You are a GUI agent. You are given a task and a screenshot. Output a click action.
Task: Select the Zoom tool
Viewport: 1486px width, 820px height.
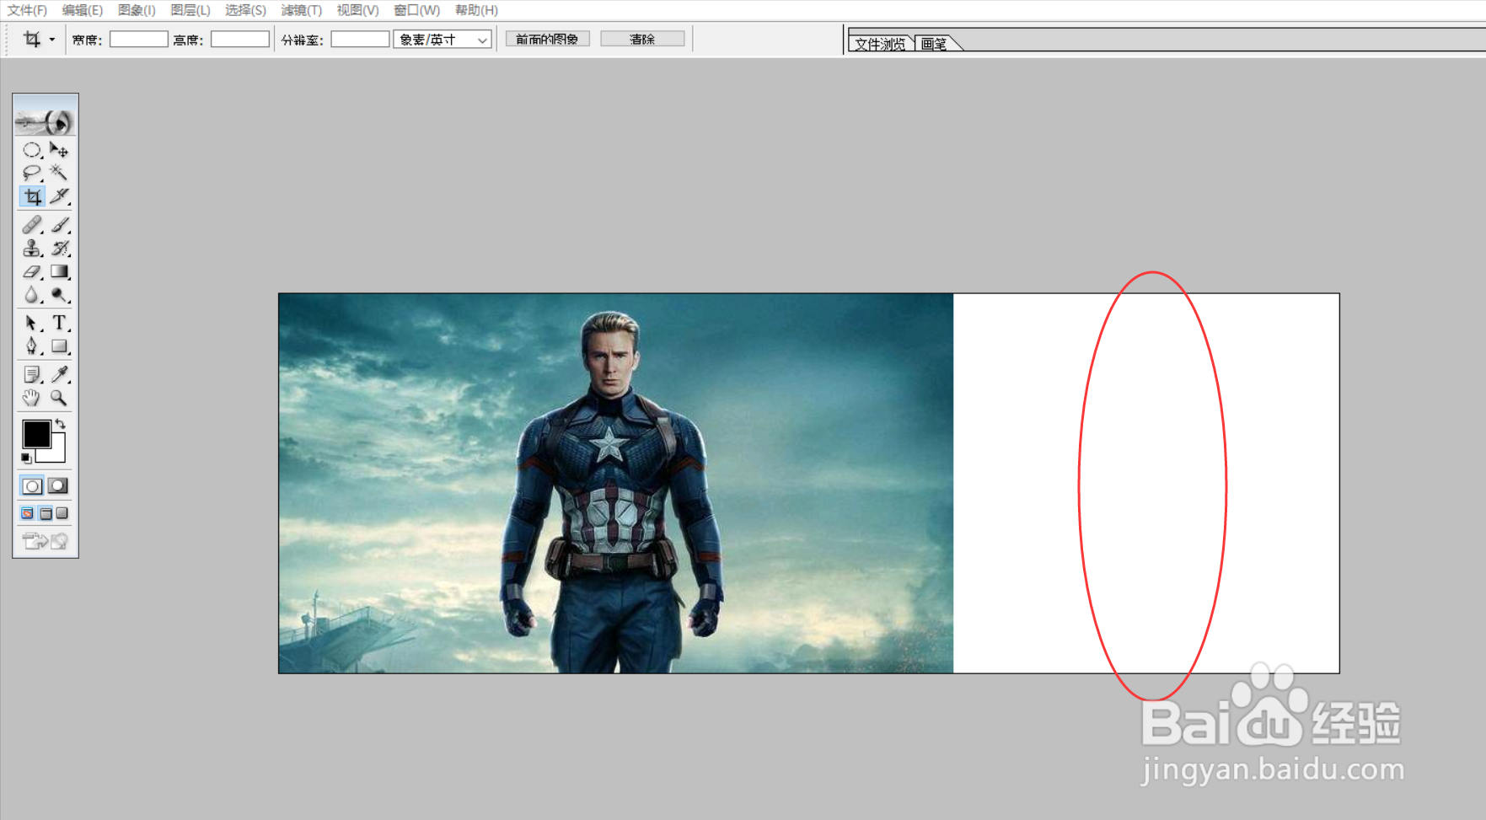[x=59, y=398]
